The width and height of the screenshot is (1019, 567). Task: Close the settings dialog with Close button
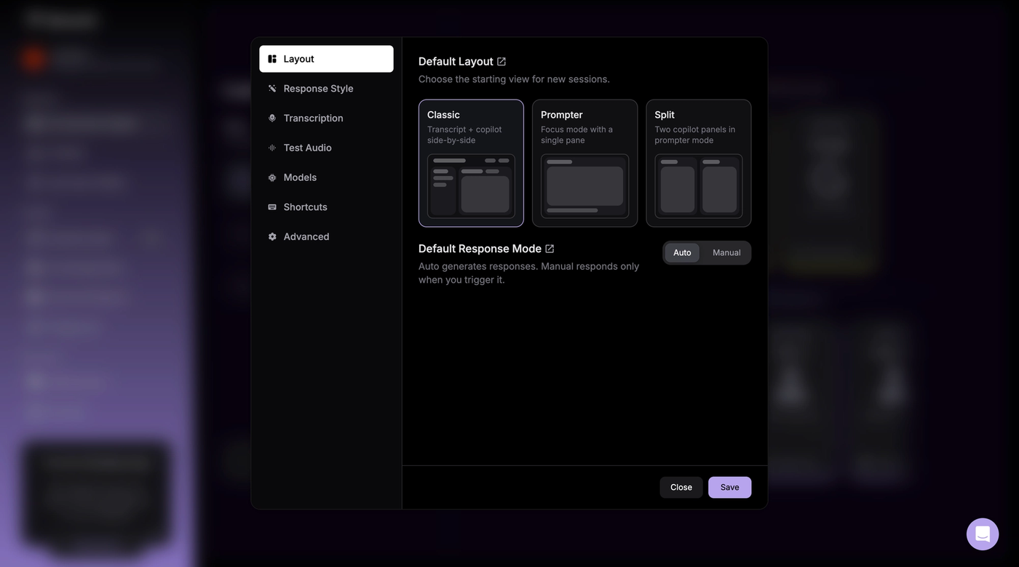pos(681,488)
